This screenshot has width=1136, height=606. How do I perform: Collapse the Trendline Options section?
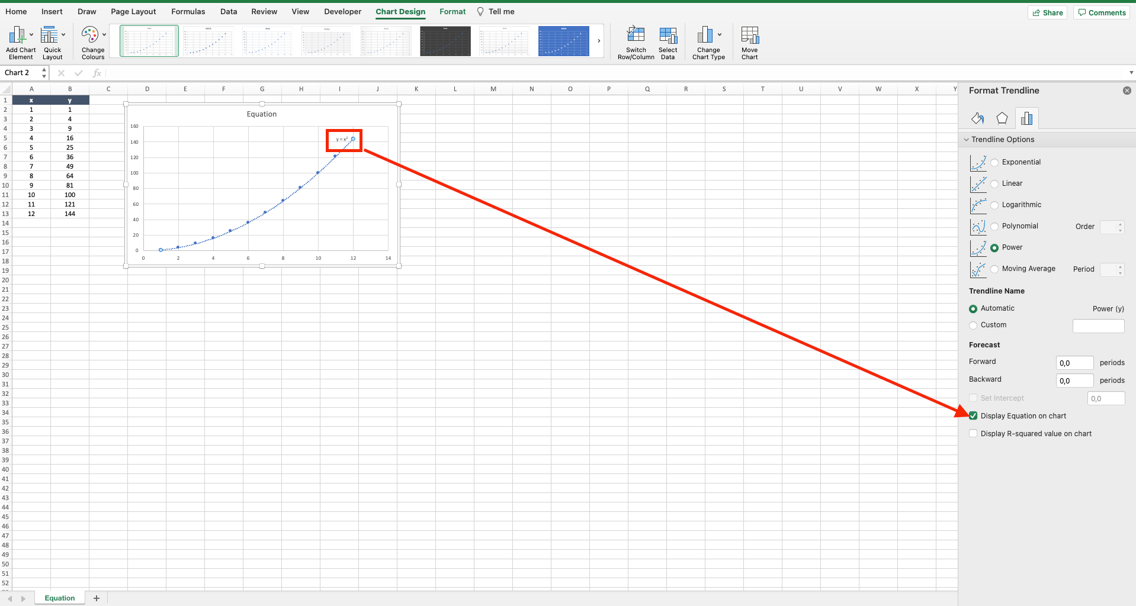point(967,139)
